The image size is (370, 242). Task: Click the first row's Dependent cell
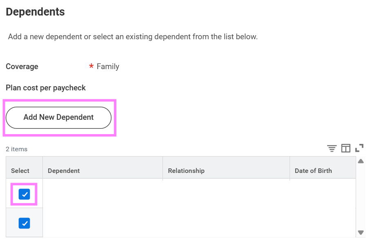point(102,194)
